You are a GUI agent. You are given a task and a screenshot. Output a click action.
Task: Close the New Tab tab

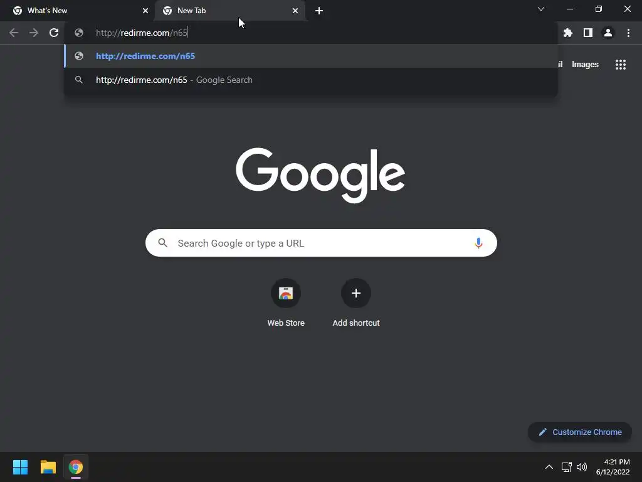pyautogui.click(x=295, y=11)
